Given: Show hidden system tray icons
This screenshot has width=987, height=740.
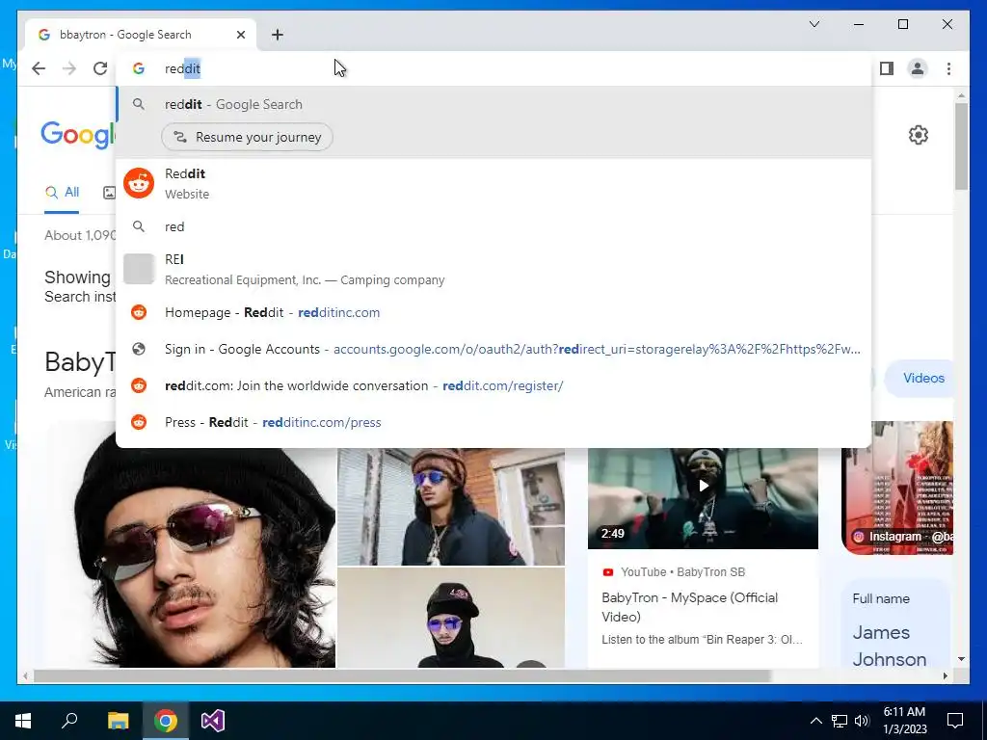Looking at the screenshot, I should tap(815, 721).
